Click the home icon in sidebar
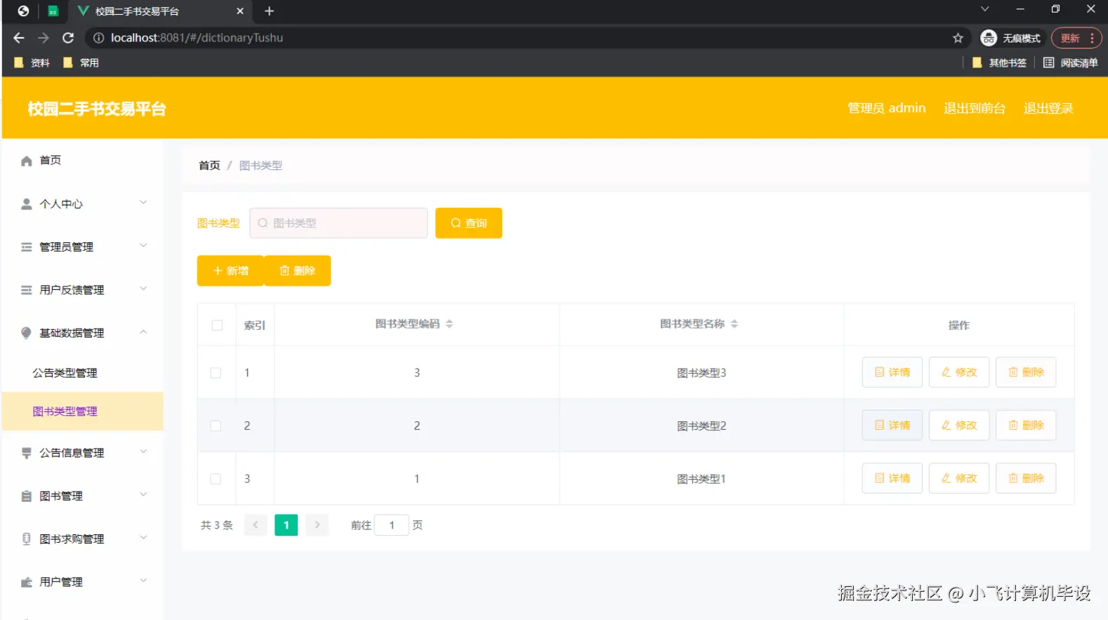The height and width of the screenshot is (620, 1108). pos(27,161)
